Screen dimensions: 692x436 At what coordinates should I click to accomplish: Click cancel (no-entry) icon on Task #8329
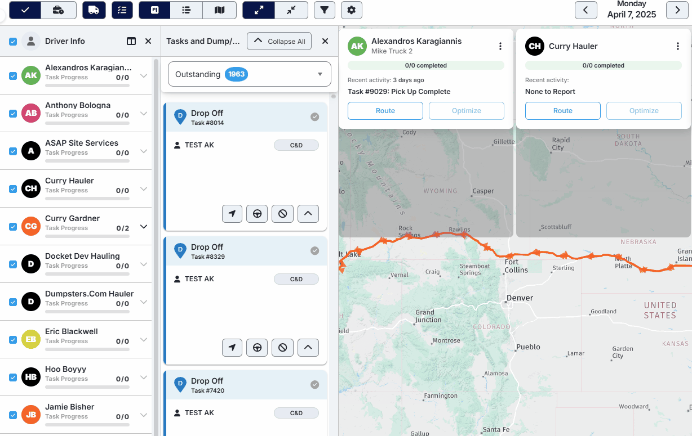point(283,348)
